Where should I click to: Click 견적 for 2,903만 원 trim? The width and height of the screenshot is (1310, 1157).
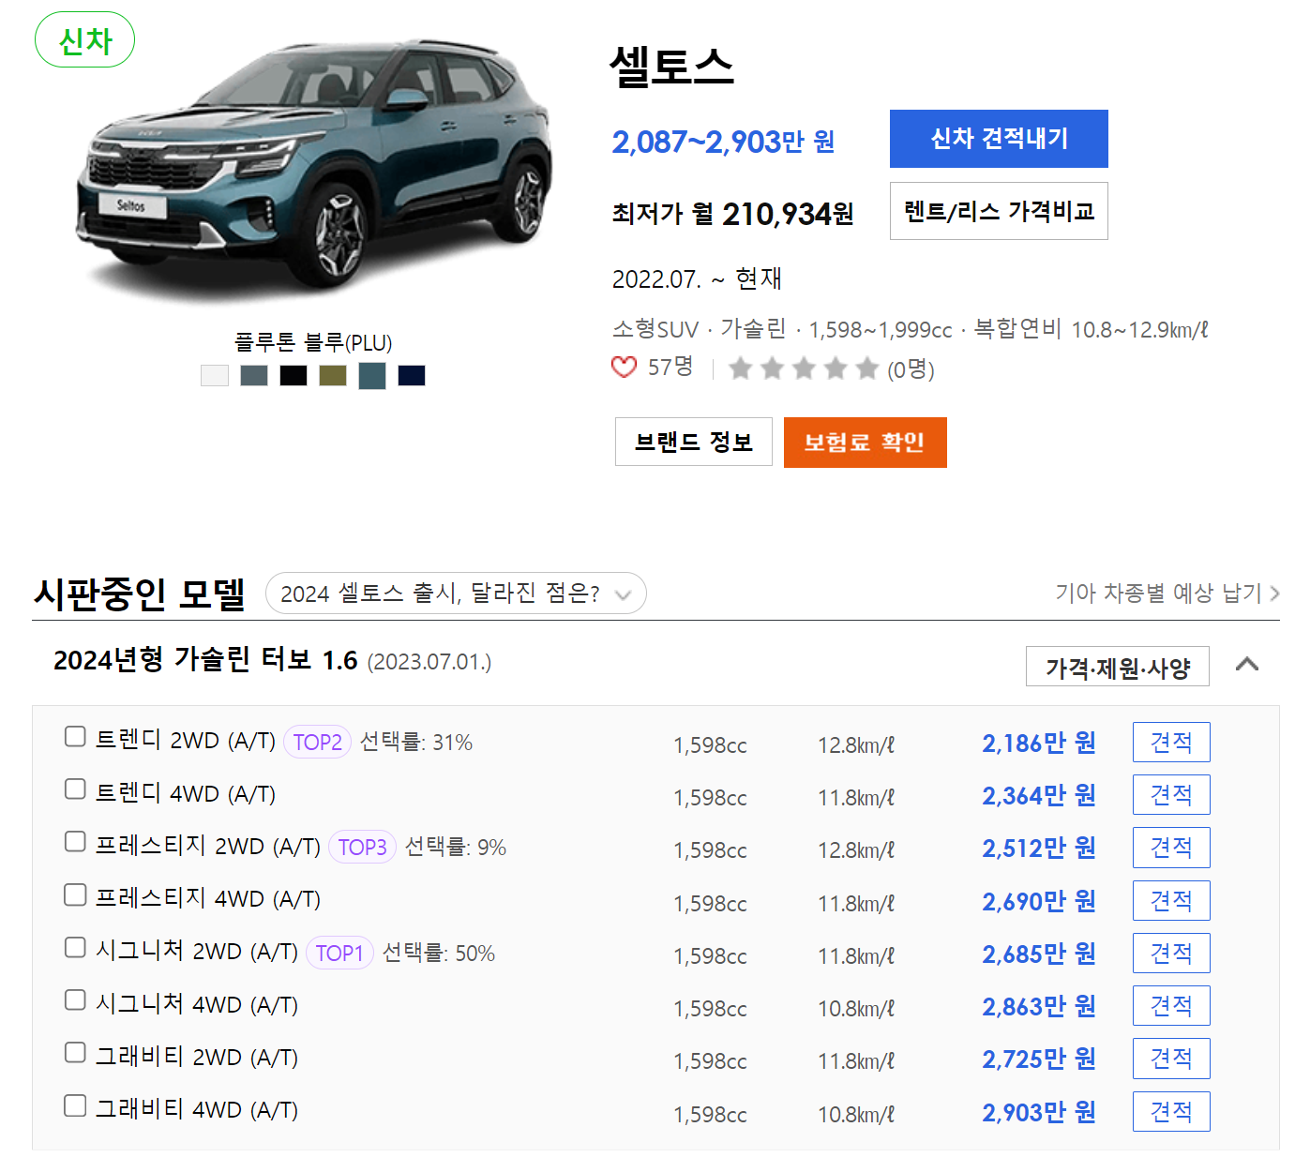click(1171, 1112)
